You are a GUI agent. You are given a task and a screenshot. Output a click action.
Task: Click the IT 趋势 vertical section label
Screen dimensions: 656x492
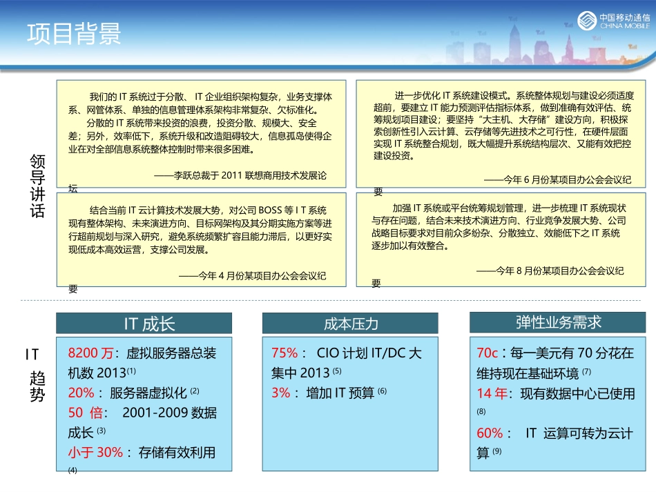(35, 375)
